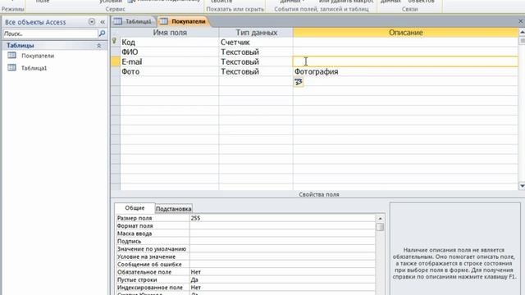Open the property update options smart tag
Viewport: 525px width, 295px height.
(299, 82)
